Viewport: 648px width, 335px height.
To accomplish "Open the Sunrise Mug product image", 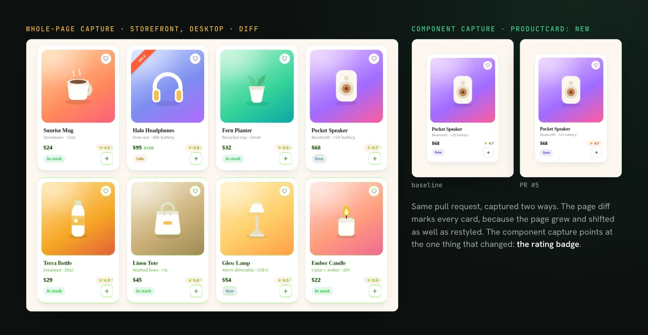I will point(78,86).
